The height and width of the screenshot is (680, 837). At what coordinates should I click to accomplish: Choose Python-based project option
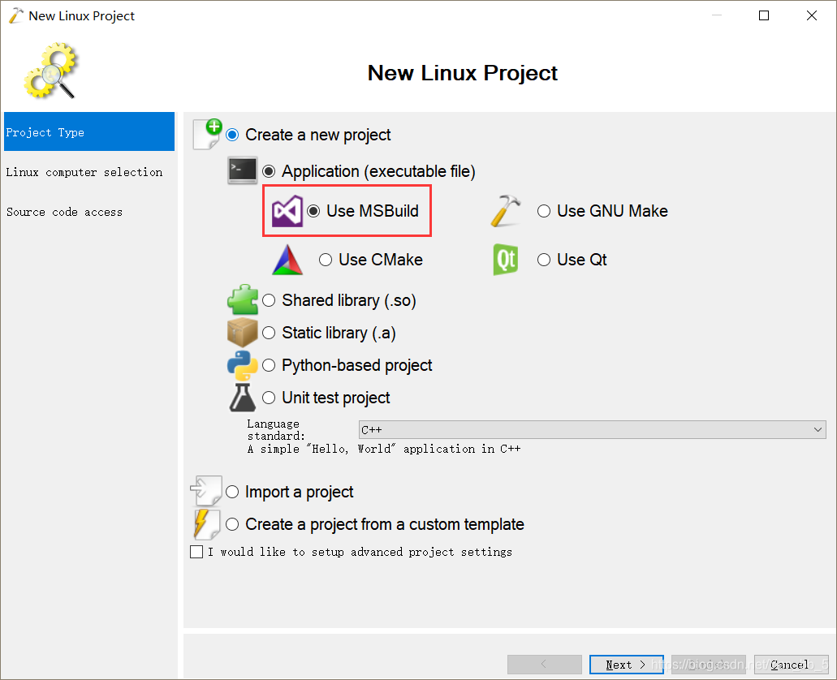click(269, 365)
